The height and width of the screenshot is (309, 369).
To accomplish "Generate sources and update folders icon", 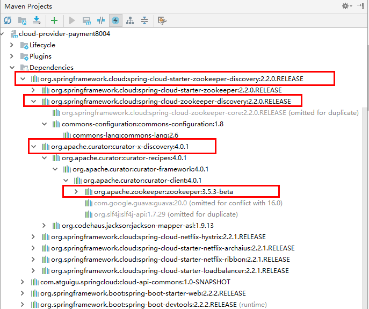I will 23,21.
